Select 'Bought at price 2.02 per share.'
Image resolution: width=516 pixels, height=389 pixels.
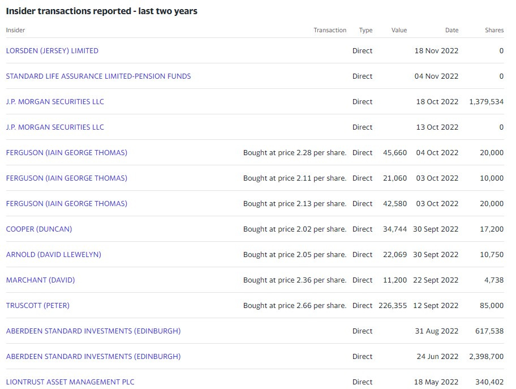[x=295, y=229]
